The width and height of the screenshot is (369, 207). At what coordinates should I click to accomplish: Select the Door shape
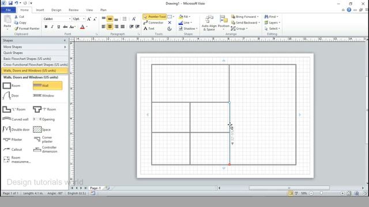point(10,95)
